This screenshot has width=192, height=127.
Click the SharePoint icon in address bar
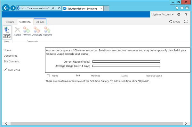click(x=19, y=8)
